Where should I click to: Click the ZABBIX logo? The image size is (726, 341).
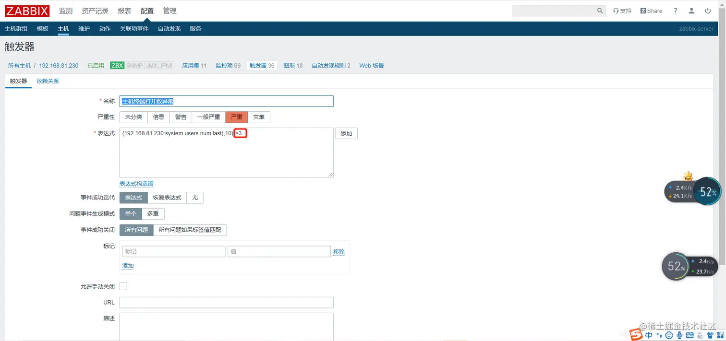(27, 11)
